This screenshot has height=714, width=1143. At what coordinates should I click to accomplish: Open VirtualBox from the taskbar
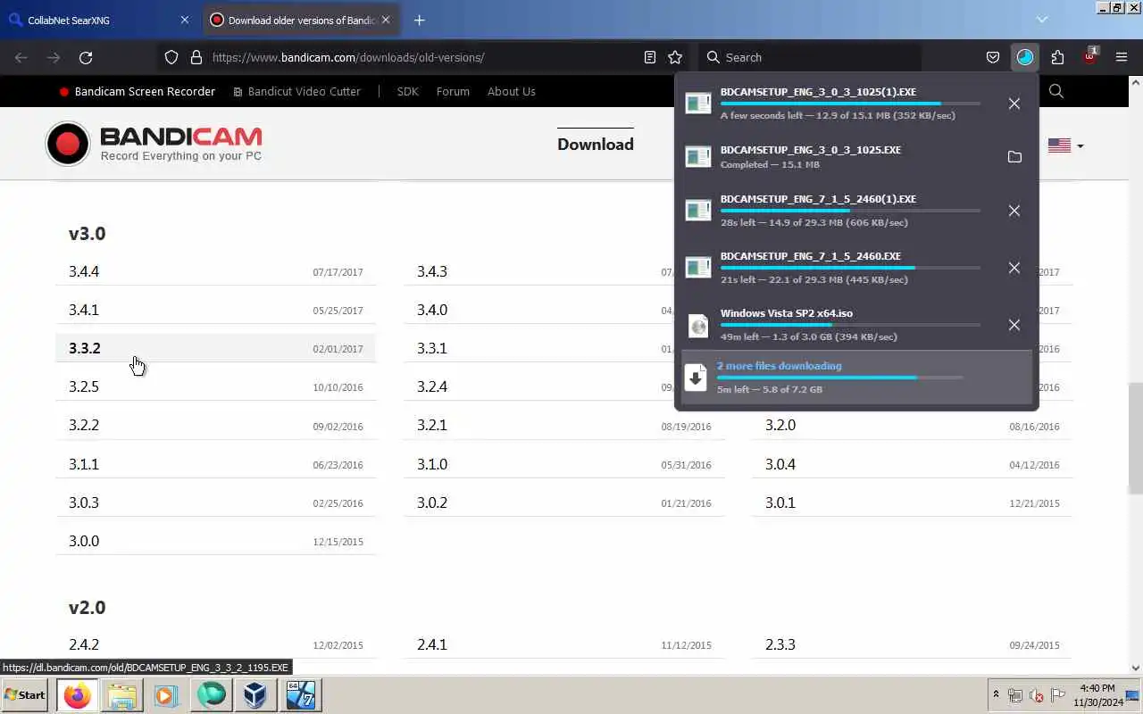click(x=255, y=695)
